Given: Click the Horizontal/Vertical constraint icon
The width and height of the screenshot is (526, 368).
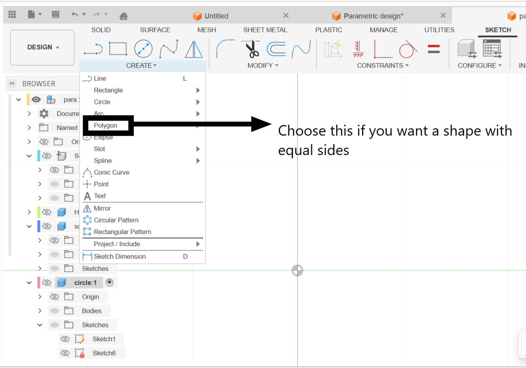Looking at the screenshot, I should pyautogui.click(x=358, y=49).
